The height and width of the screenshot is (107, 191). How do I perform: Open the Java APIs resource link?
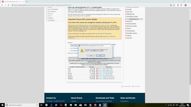tap(129, 21)
